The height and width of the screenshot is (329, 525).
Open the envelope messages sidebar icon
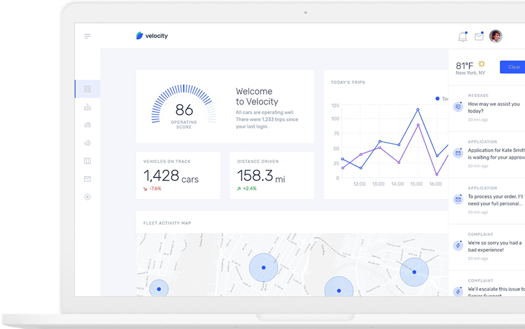coord(87,179)
